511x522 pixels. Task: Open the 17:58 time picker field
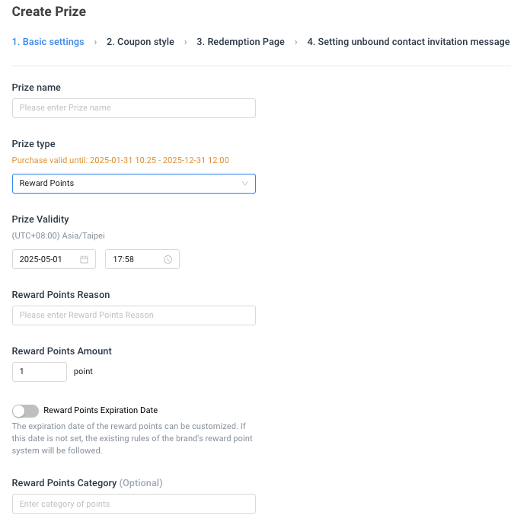(x=142, y=259)
